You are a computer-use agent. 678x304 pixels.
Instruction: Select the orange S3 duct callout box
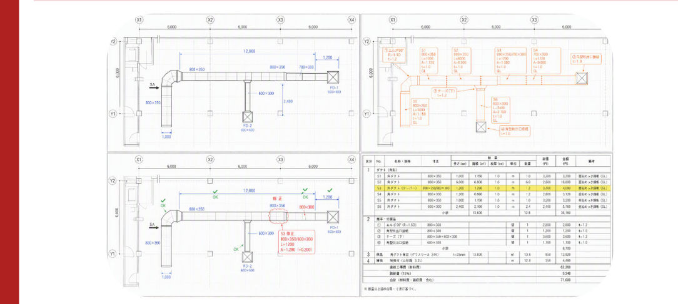coord(512,59)
